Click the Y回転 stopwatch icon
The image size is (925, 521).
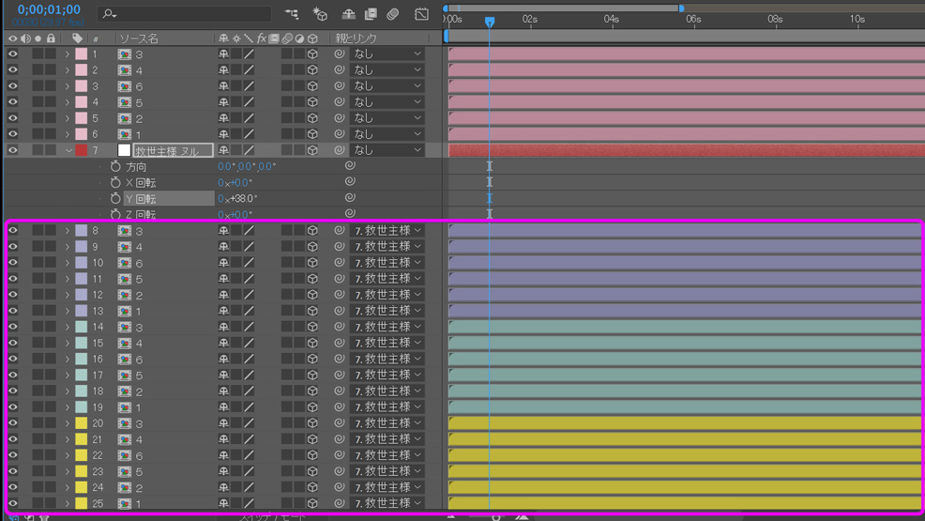click(x=115, y=199)
